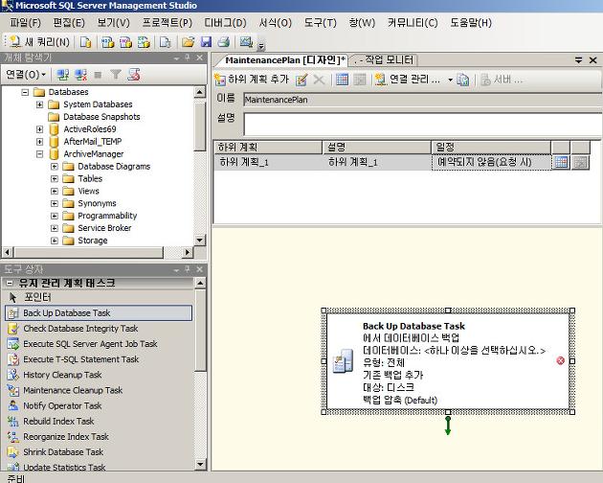Expand the System Databases node
Viewport: 603px width, 483px height.
pos(39,104)
